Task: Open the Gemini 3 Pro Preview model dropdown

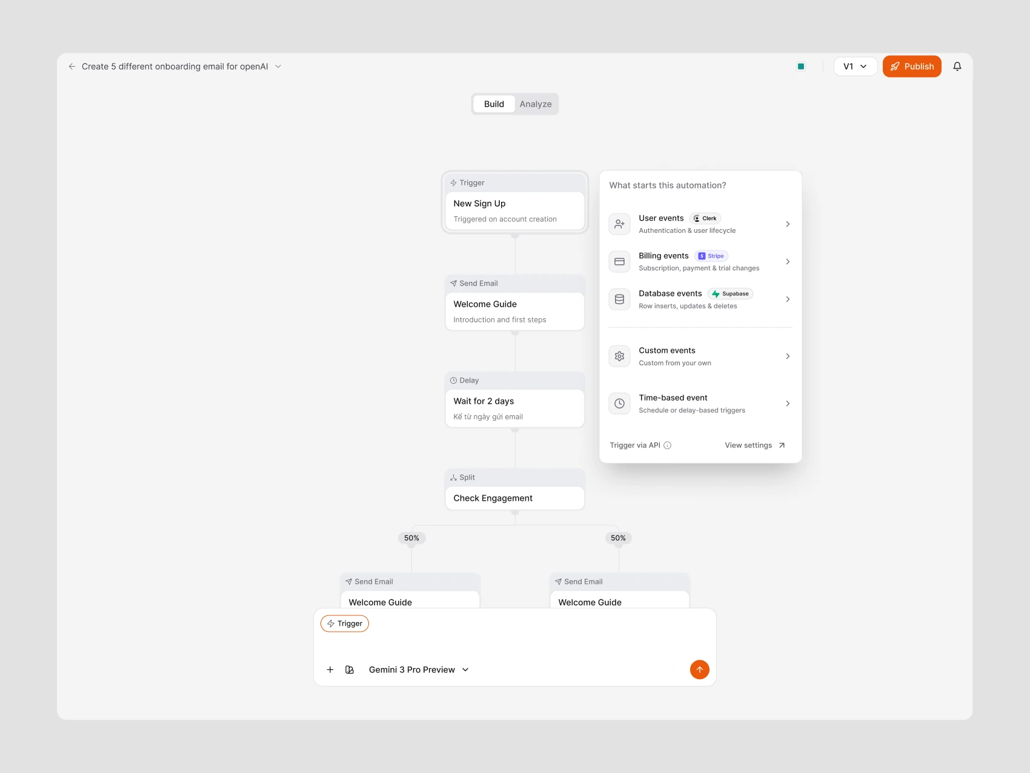Action: (419, 670)
